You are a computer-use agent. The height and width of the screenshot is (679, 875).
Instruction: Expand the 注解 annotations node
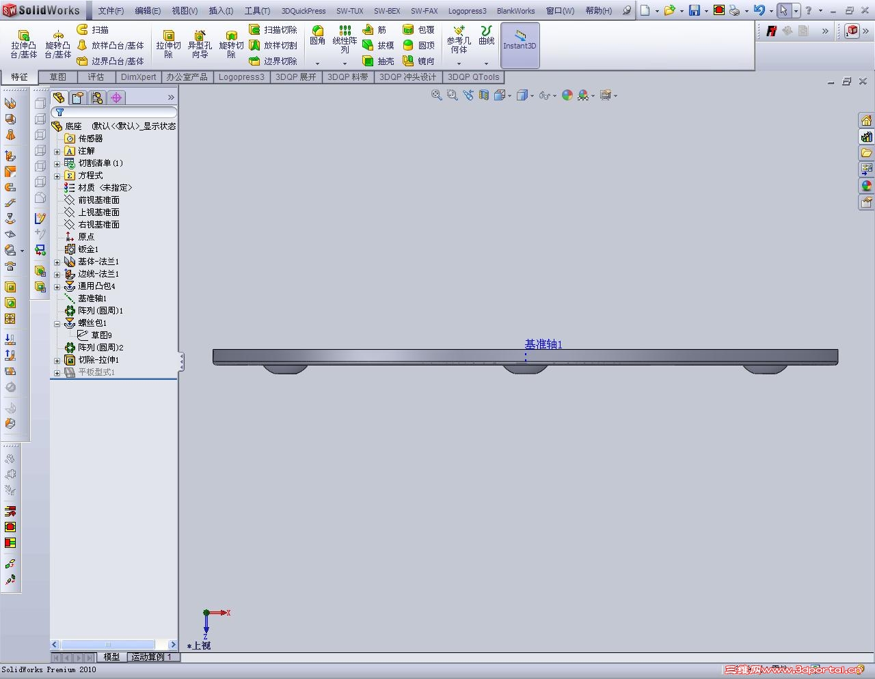pyautogui.click(x=57, y=151)
